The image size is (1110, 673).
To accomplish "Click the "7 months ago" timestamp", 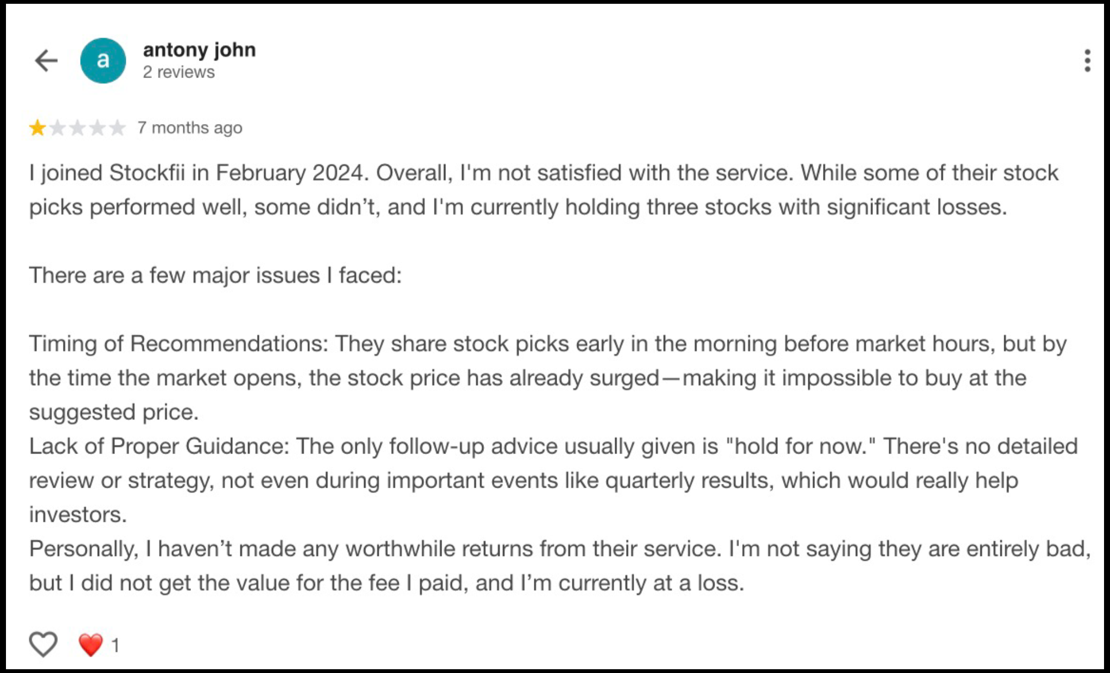I will [x=190, y=128].
